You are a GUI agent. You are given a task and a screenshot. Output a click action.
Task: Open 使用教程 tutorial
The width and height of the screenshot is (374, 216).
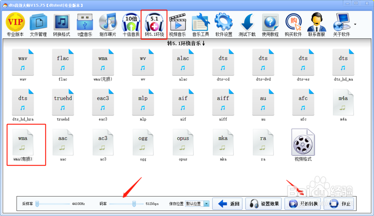270,25
